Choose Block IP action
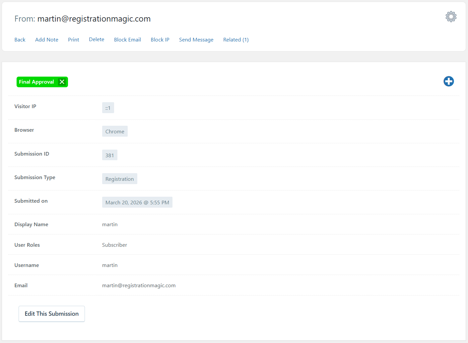468x343 pixels. 160,40
